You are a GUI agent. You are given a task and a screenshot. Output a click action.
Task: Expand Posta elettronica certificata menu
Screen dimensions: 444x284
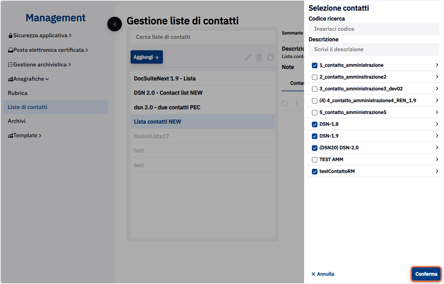tap(48, 50)
